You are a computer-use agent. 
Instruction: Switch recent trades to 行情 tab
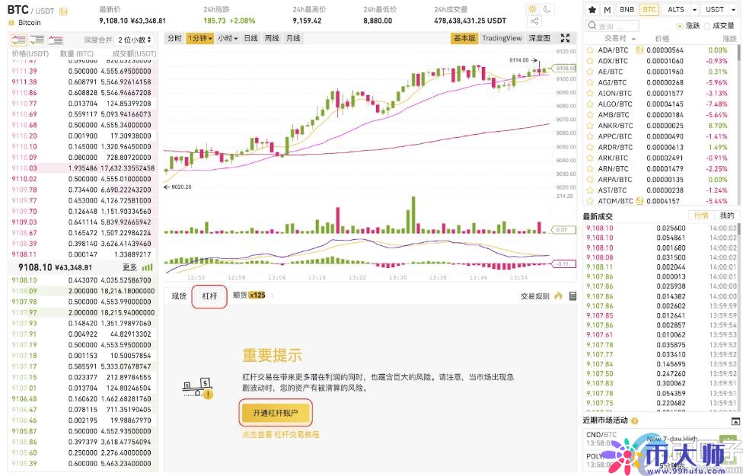pos(701,216)
